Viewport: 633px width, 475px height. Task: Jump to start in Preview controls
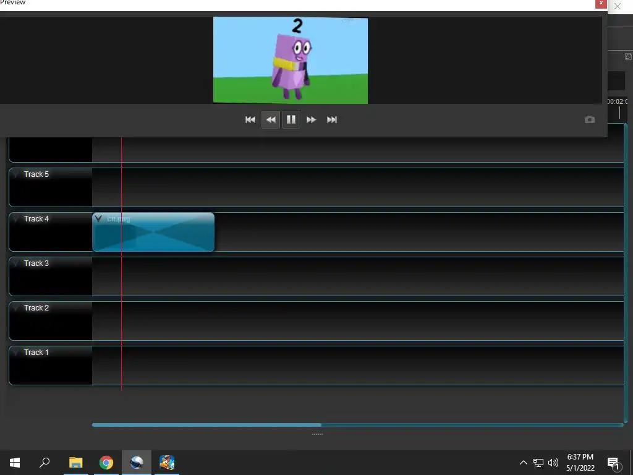click(x=250, y=119)
